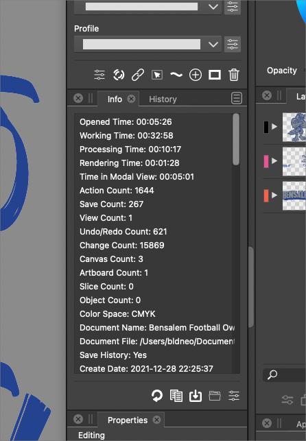Click the Profile preview field

[141, 44]
